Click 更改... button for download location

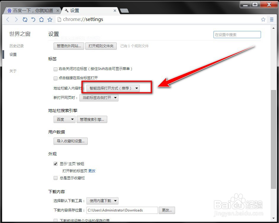[167, 210]
